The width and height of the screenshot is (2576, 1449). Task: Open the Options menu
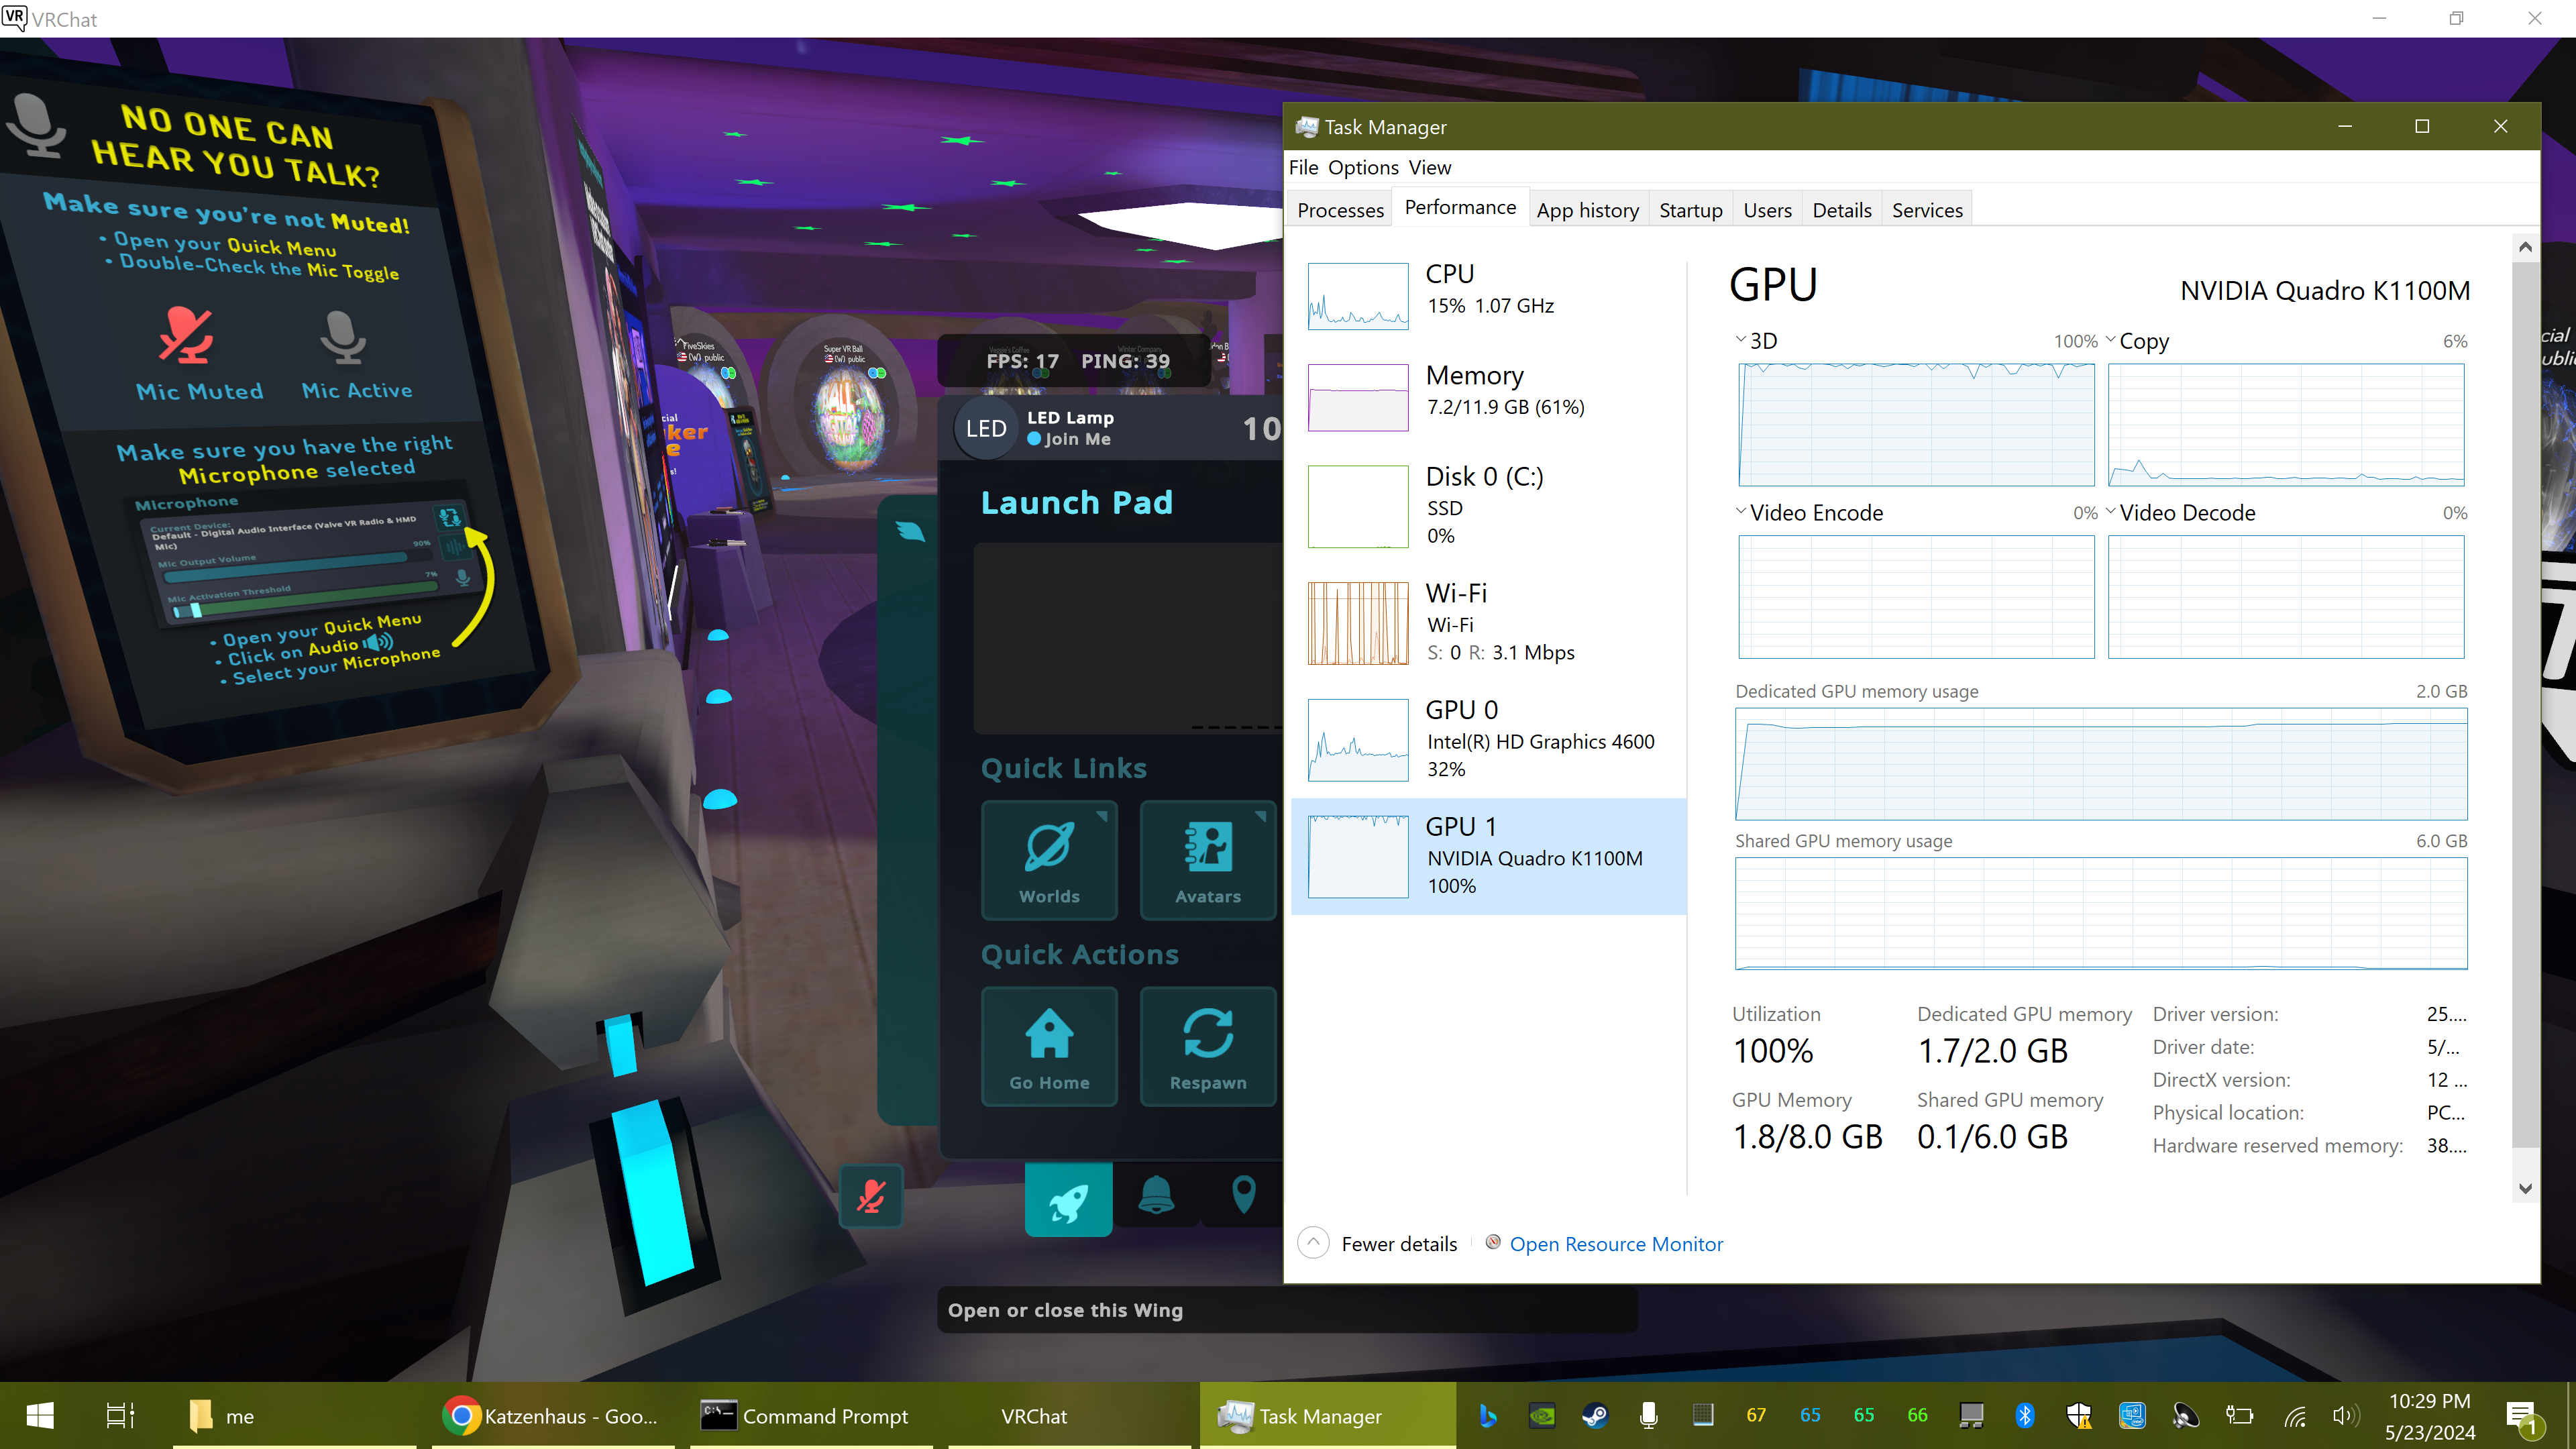pos(1363,167)
